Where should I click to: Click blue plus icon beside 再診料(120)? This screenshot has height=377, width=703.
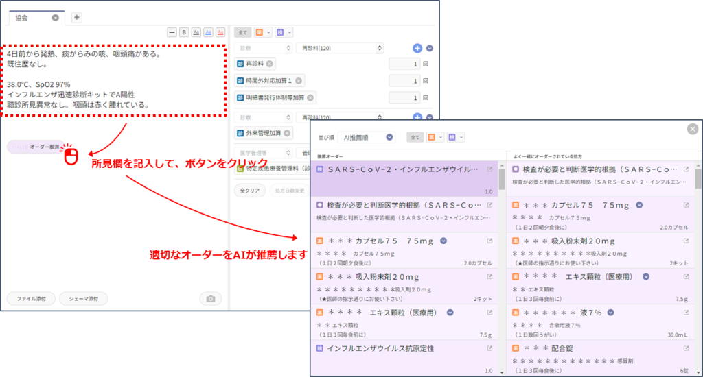point(417,48)
